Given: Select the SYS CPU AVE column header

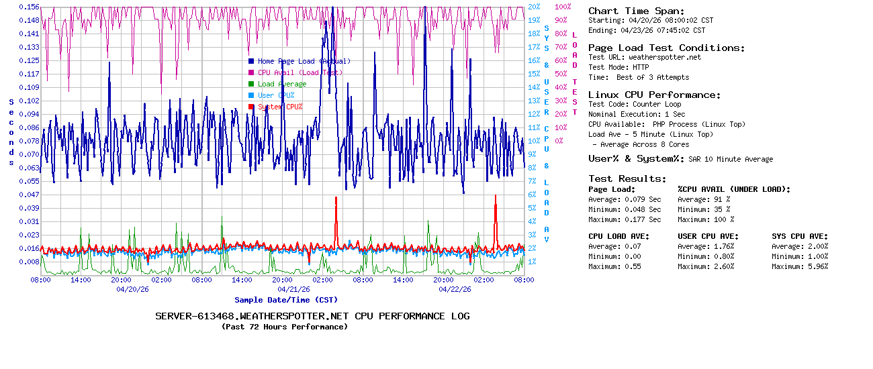Looking at the screenshot, I should coord(800,236).
